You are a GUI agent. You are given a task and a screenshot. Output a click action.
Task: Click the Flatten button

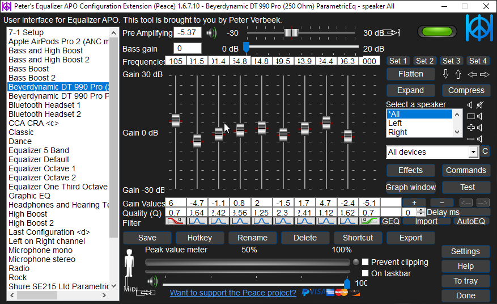click(x=410, y=74)
